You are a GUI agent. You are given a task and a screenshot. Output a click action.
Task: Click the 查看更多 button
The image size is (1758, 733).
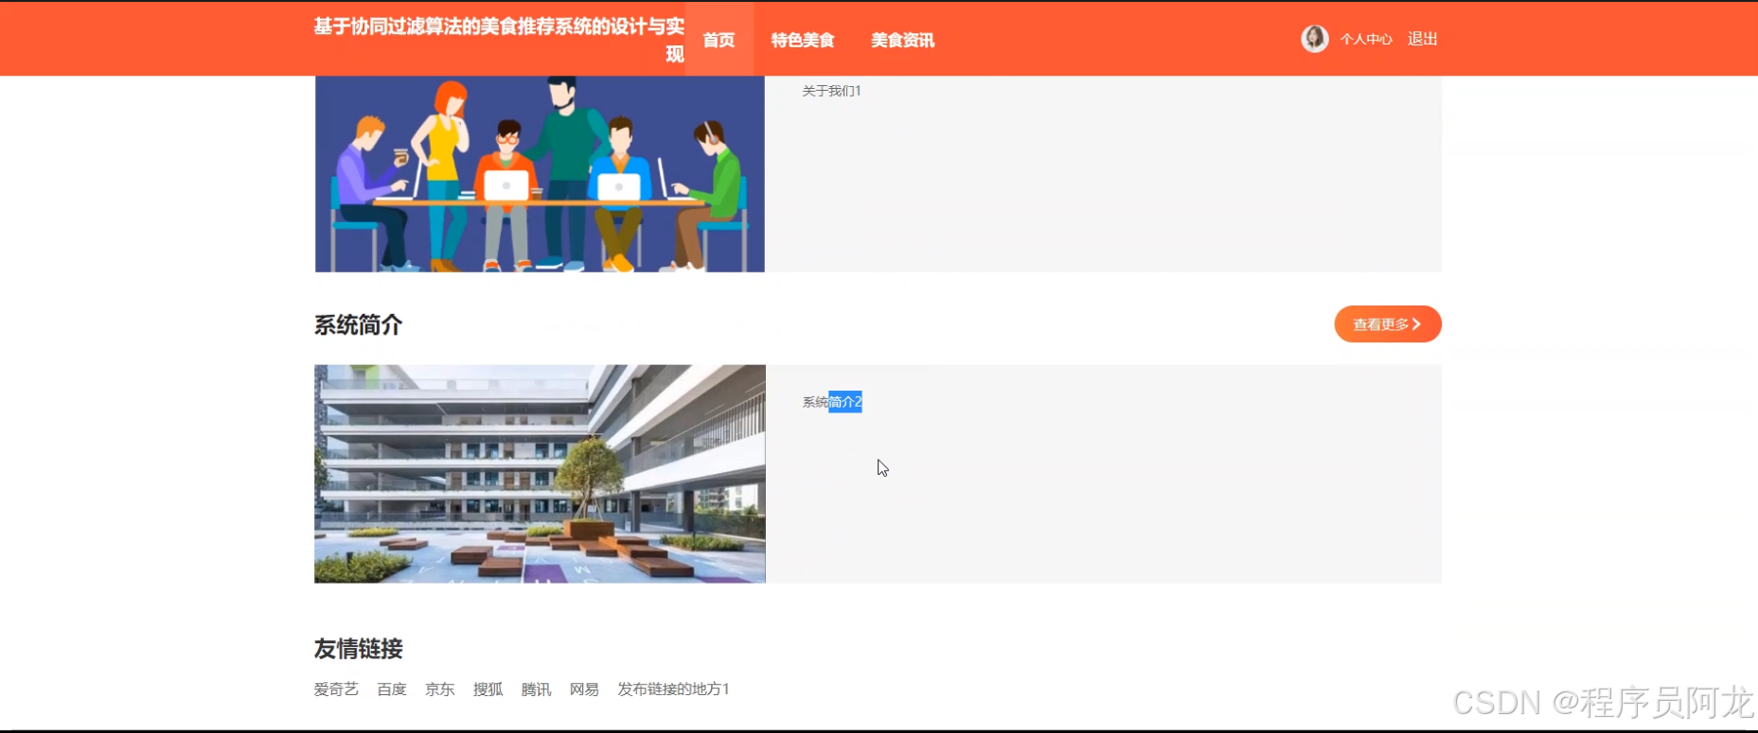click(1387, 324)
